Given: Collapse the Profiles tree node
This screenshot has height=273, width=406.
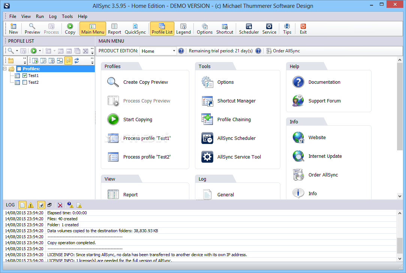Looking at the screenshot, I should (x=4, y=69).
